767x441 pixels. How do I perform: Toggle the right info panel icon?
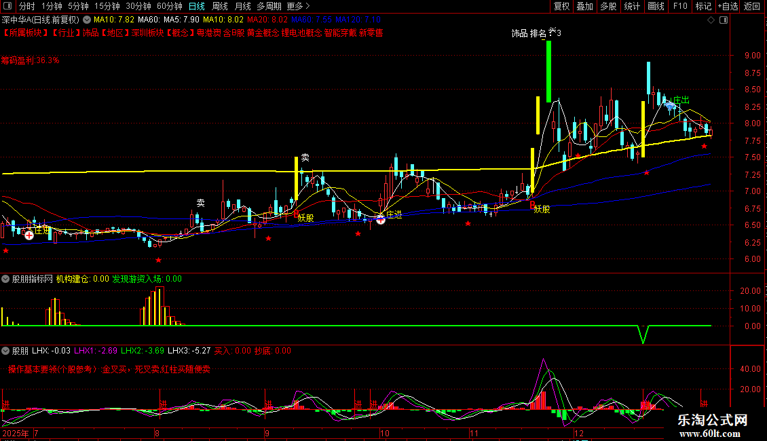724,20
